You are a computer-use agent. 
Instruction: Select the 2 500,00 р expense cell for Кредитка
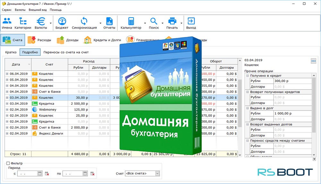(x=79, y=104)
